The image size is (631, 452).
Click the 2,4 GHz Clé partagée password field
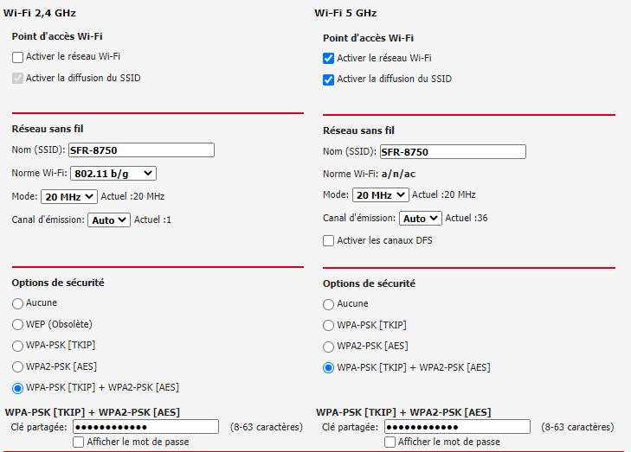[x=145, y=427]
